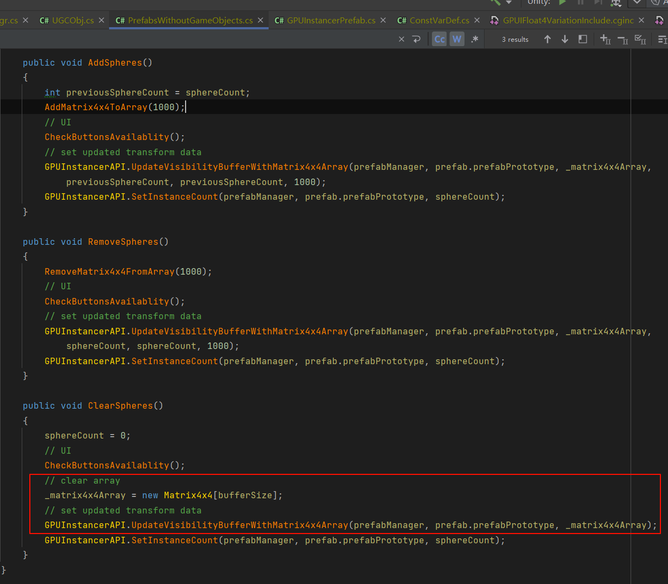Image resolution: width=668 pixels, height=584 pixels.
Task: Enable Regex (.*) search option
Action: click(475, 39)
